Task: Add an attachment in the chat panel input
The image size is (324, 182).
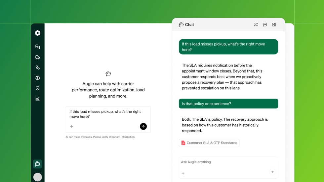Action: click(x=183, y=173)
